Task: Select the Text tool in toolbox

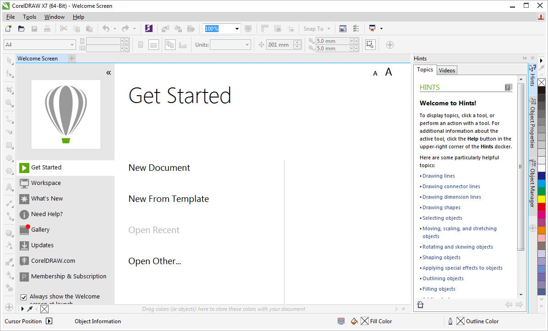Action: click(x=10, y=187)
